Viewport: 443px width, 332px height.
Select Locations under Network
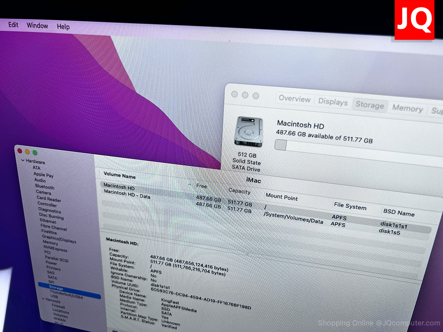[61, 312]
